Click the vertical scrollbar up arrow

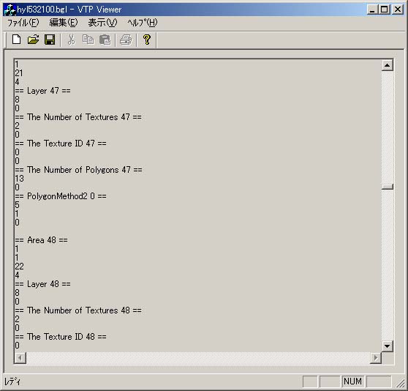(x=388, y=65)
